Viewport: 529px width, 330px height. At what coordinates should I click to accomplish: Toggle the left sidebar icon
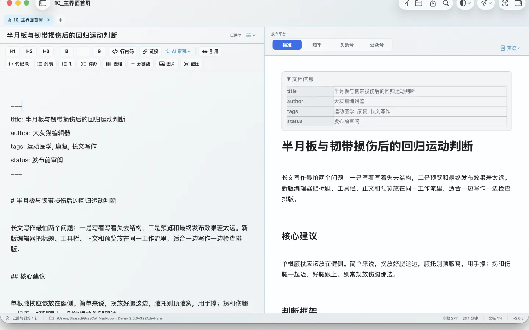[43, 3]
